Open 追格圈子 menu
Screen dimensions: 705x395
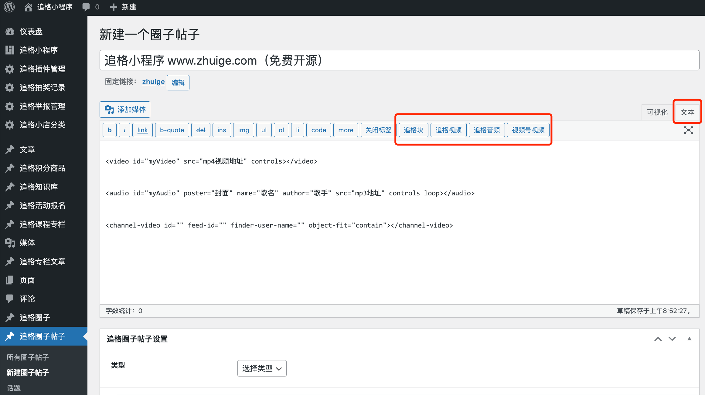tap(44, 317)
